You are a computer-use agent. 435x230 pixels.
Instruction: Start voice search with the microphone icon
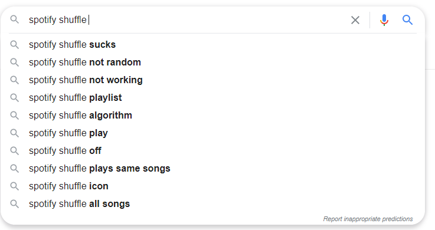[x=384, y=20]
